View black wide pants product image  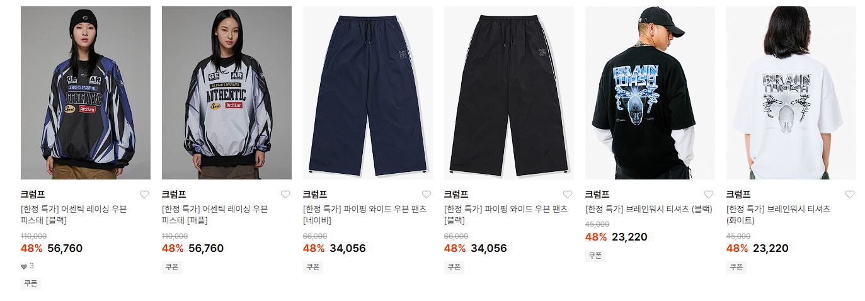(x=509, y=93)
